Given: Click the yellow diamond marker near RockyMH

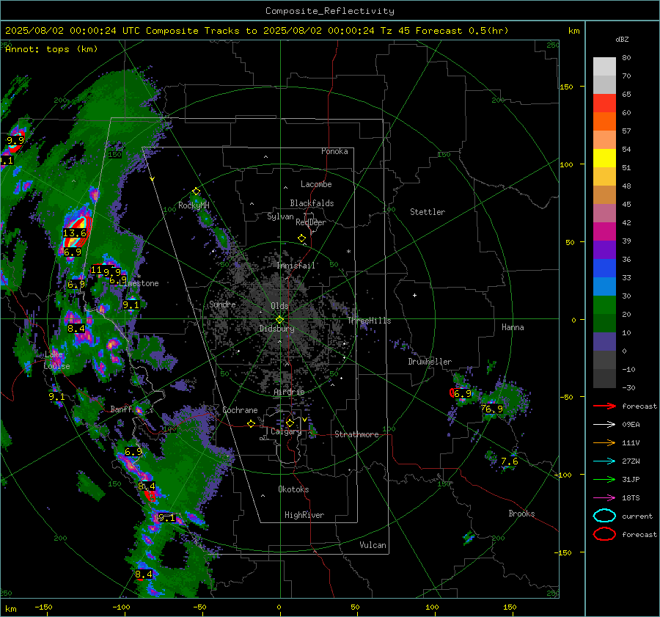Looking at the screenshot, I should (x=196, y=191).
